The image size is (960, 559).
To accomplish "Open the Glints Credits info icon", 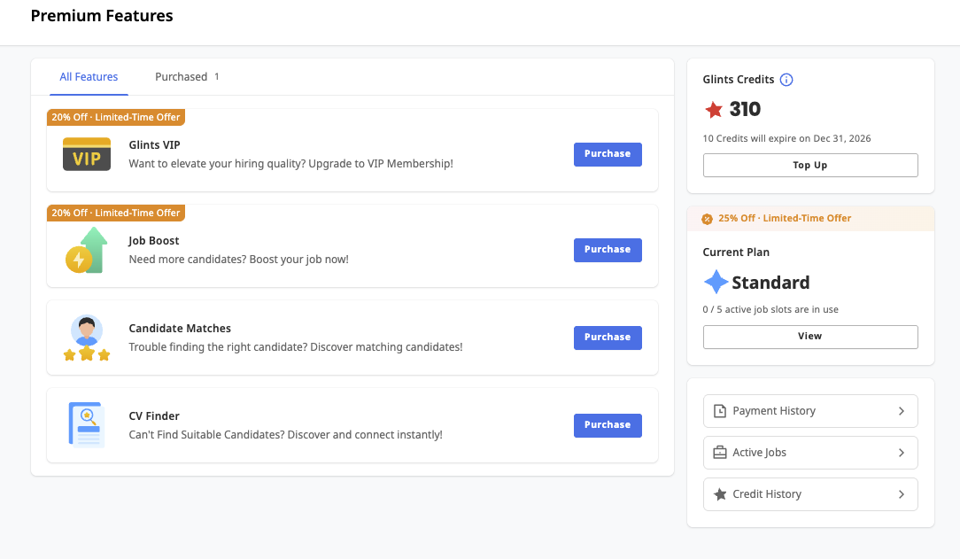I will coord(786,80).
